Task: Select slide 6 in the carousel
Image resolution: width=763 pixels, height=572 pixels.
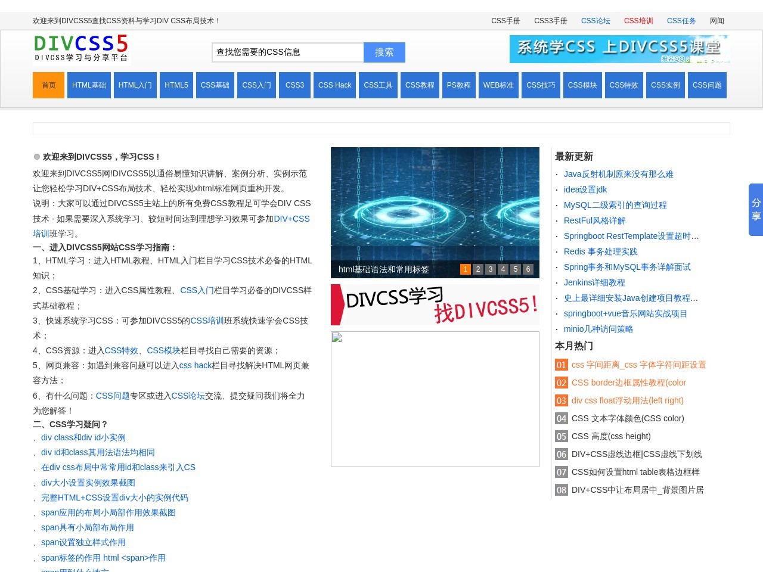Action: click(528, 269)
